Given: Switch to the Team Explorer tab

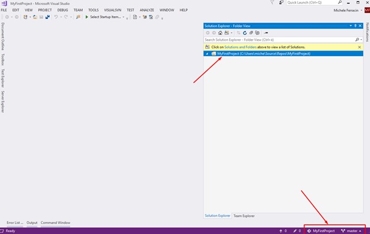Looking at the screenshot, I should point(244,216).
